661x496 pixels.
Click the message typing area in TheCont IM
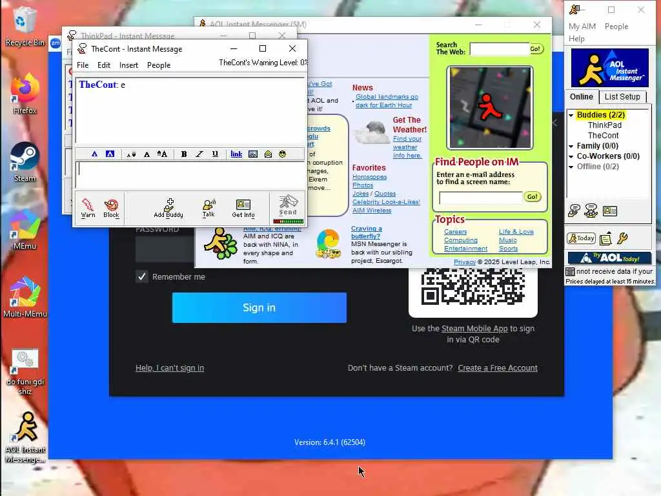pyautogui.click(x=190, y=174)
